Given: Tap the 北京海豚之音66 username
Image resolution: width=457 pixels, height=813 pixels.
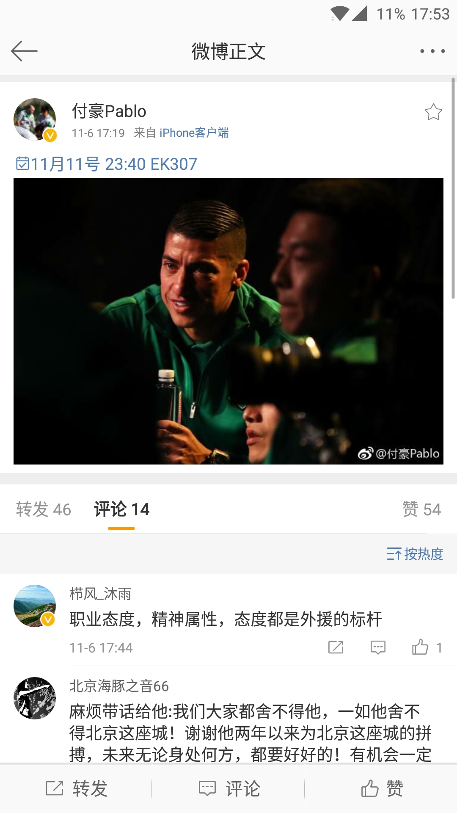Looking at the screenshot, I should (x=119, y=686).
